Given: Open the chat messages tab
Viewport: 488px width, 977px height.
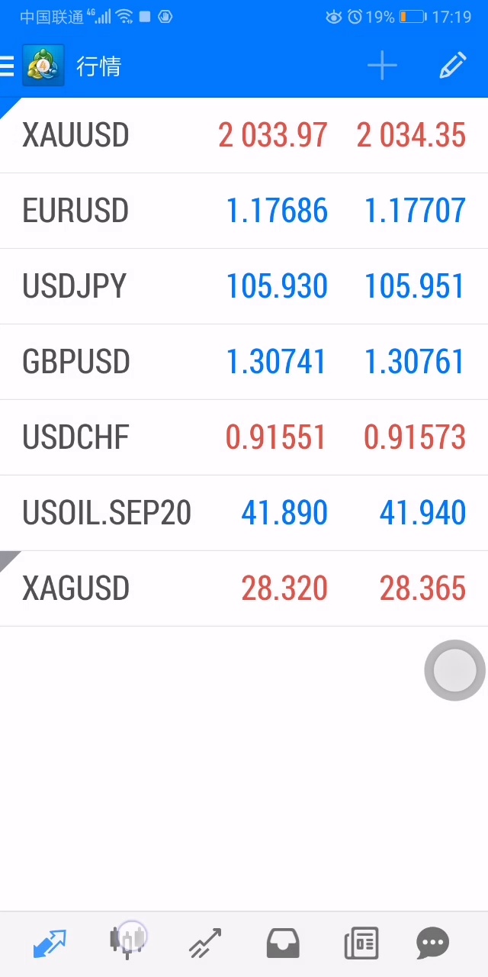Looking at the screenshot, I should (433, 943).
